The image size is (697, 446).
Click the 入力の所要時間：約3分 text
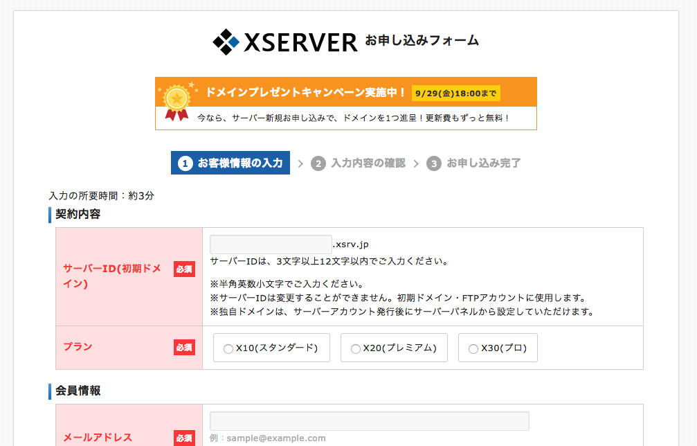click(x=101, y=196)
